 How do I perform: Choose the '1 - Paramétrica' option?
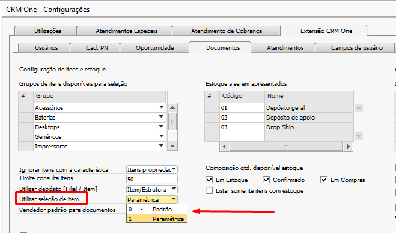[157, 219]
